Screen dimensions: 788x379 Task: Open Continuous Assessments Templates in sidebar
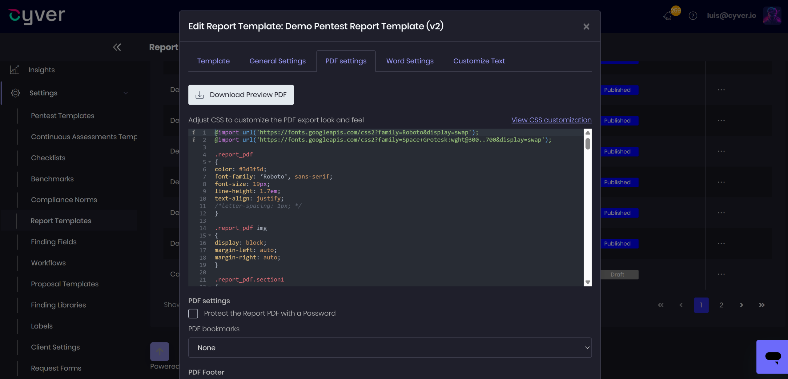coord(84,137)
